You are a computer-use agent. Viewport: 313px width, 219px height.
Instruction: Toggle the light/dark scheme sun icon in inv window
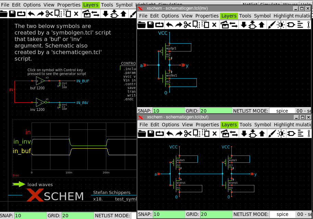coord(281,25)
